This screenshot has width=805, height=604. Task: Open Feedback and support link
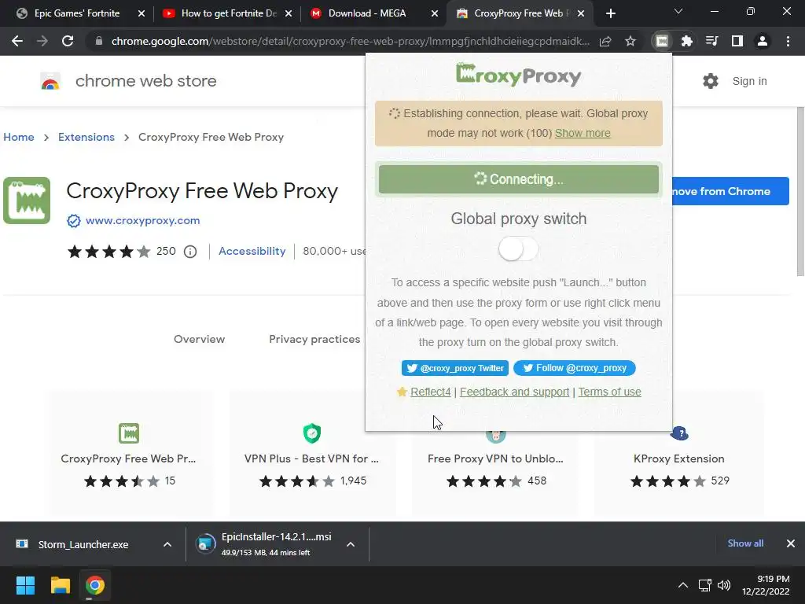tap(514, 392)
